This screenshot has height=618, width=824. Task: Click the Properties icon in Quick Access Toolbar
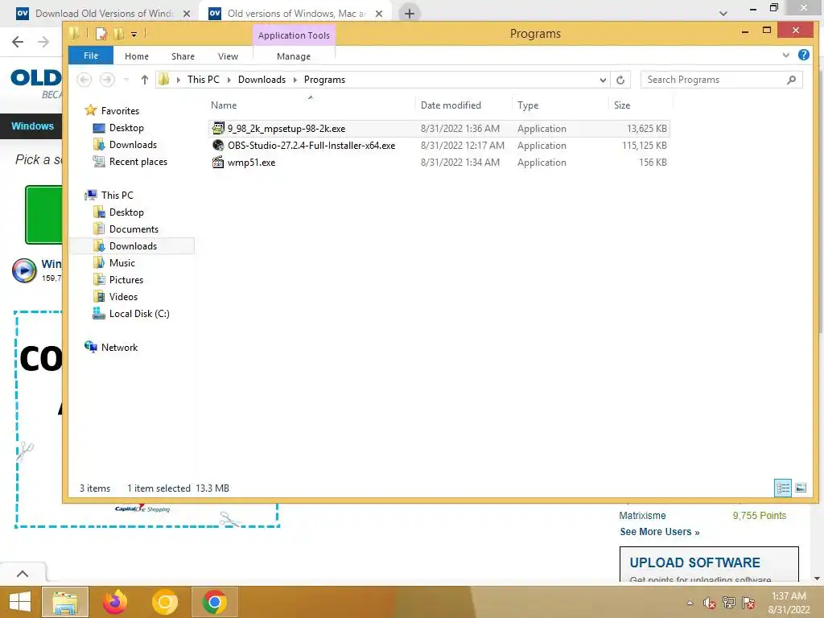pos(101,34)
